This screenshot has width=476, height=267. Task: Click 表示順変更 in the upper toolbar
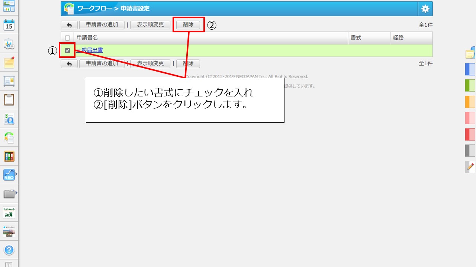pyautogui.click(x=150, y=25)
